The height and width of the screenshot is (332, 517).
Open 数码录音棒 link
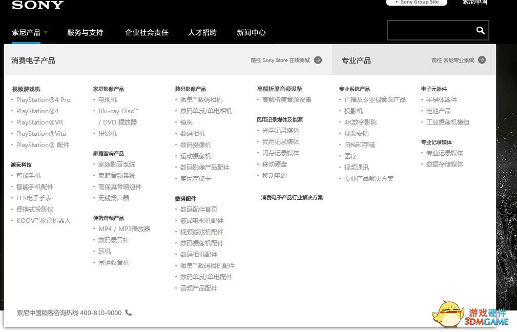coord(114,240)
